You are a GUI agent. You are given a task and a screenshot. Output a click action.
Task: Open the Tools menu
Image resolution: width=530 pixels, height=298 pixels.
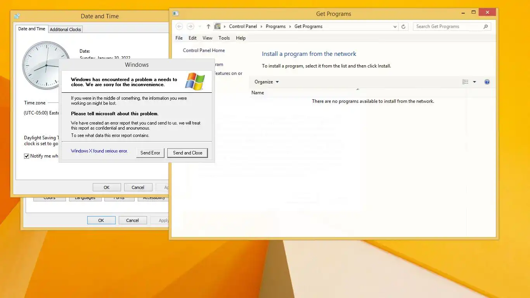point(224,38)
